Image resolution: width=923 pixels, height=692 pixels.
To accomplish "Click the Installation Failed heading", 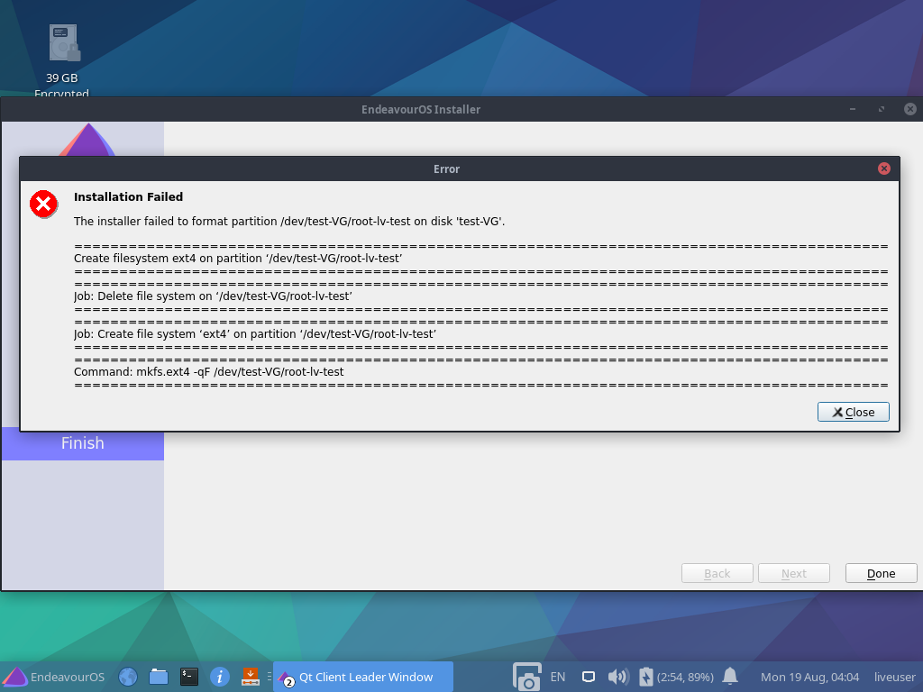I will (128, 196).
